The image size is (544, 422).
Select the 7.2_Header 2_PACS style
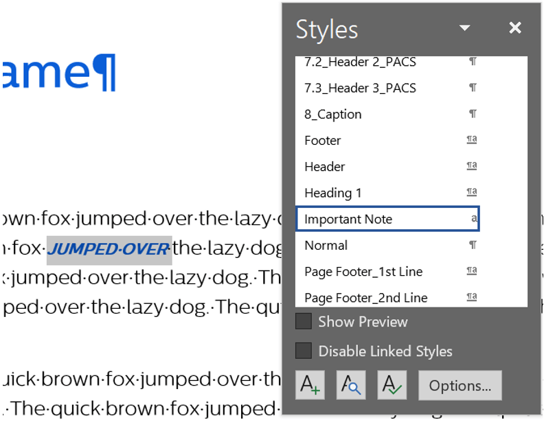(x=360, y=62)
